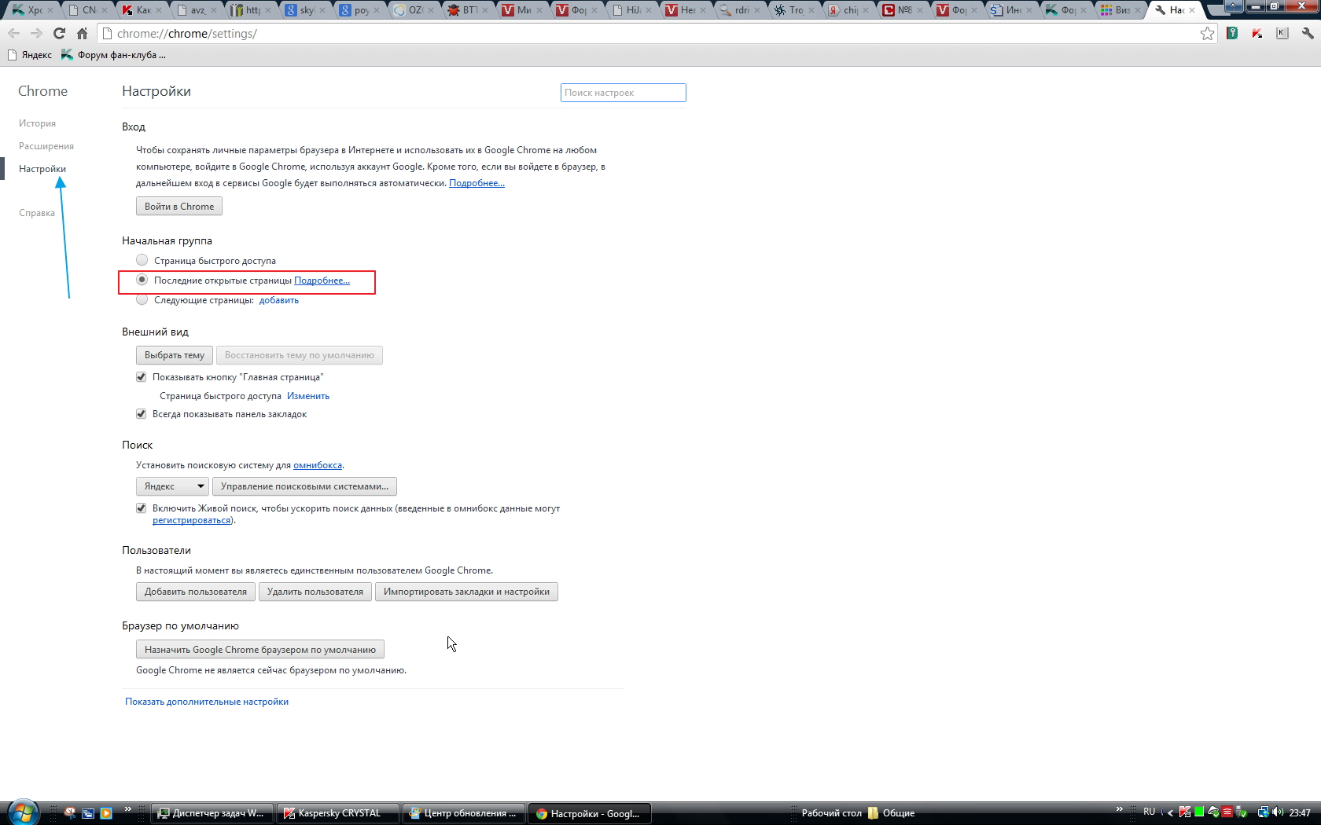Screen dimensions: 1321x825
Task: Switch to the 'Хрс' Kaspersky tab
Action: tap(32, 10)
